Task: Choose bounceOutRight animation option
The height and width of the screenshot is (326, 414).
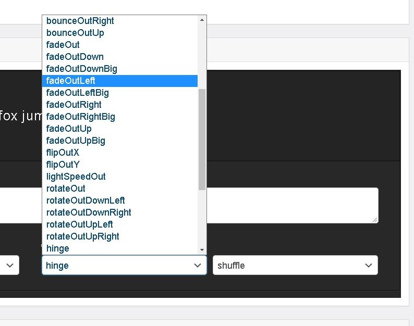Action: tap(80, 21)
